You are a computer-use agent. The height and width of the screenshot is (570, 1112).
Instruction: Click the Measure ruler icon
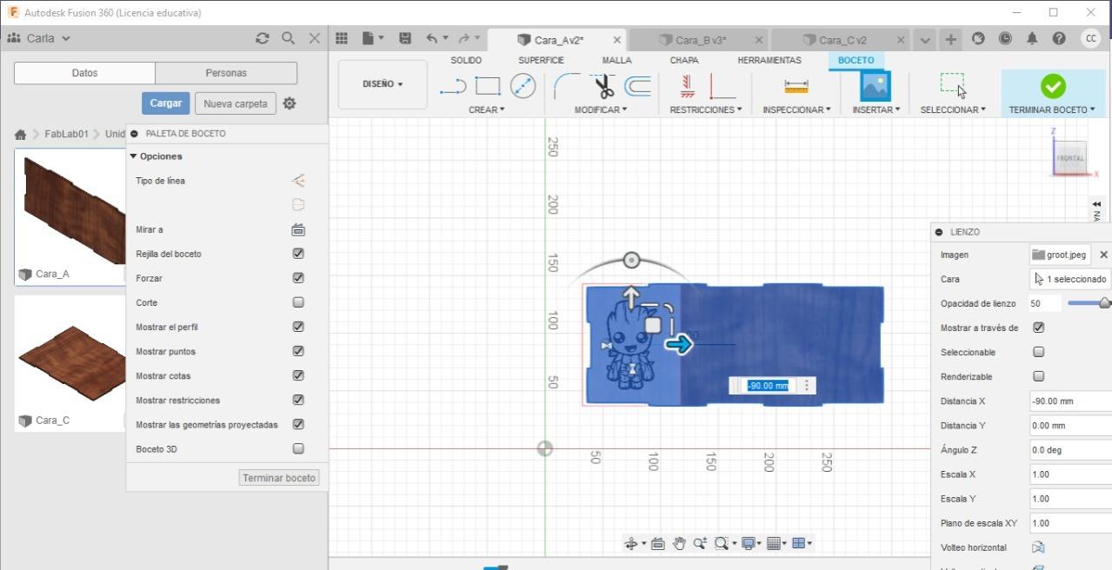(796, 87)
